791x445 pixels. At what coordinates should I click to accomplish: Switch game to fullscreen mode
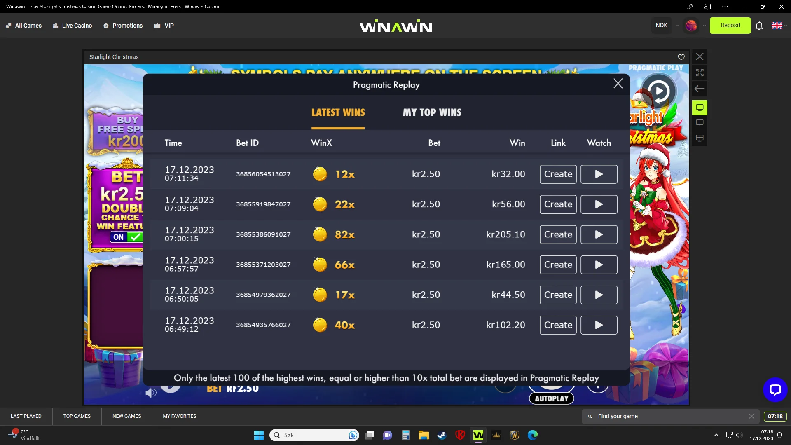point(700,73)
